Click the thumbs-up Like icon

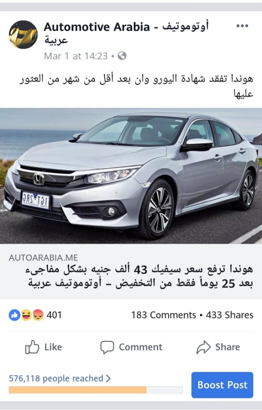(32, 347)
